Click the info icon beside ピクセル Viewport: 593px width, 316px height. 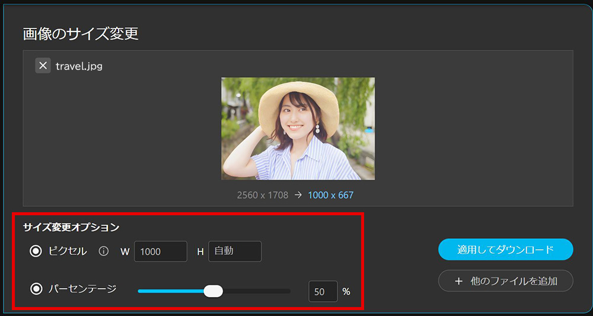point(104,251)
